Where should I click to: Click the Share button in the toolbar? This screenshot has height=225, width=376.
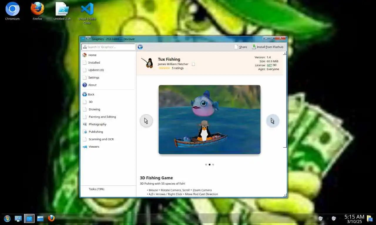(x=241, y=47)
